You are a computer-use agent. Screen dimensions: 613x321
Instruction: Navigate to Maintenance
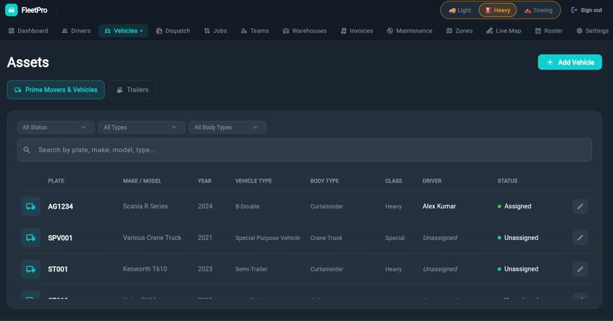[x=410, y=31]
